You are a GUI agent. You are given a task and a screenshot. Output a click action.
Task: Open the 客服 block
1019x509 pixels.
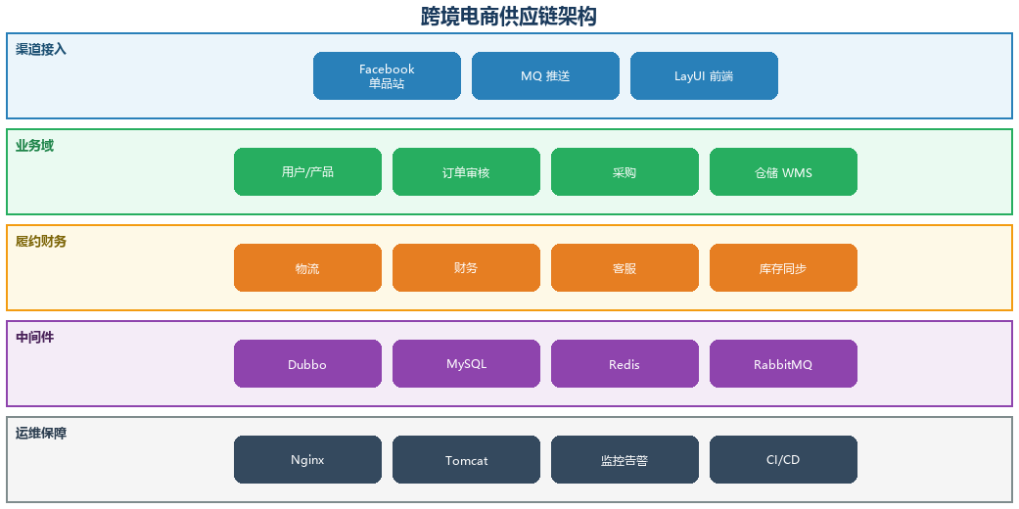625,268
